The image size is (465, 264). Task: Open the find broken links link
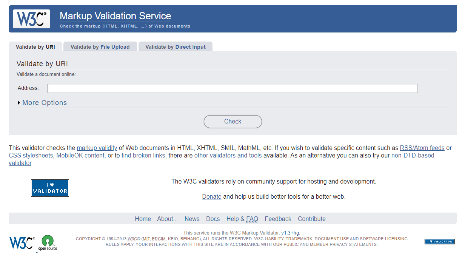pyautogui.click(x=144, y=156)
